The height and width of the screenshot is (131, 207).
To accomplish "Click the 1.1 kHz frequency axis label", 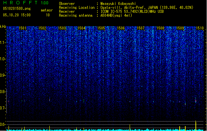I will click(x=3, y=43).
